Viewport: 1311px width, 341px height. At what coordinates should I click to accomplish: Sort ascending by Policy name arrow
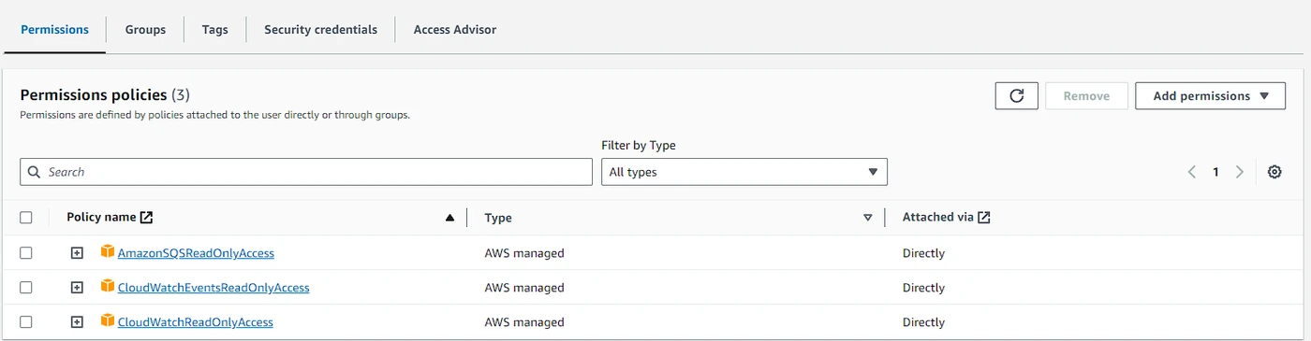(x=449, y=218)
